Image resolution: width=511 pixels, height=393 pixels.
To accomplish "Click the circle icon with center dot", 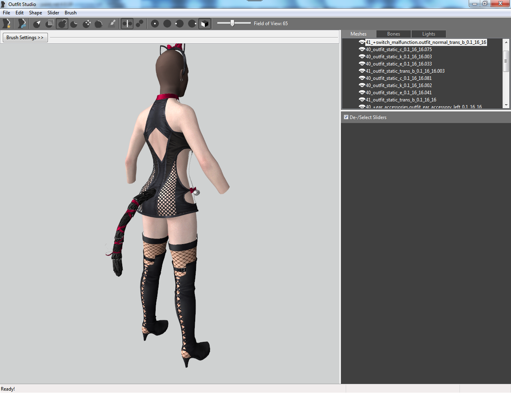I will coord(155,24).
